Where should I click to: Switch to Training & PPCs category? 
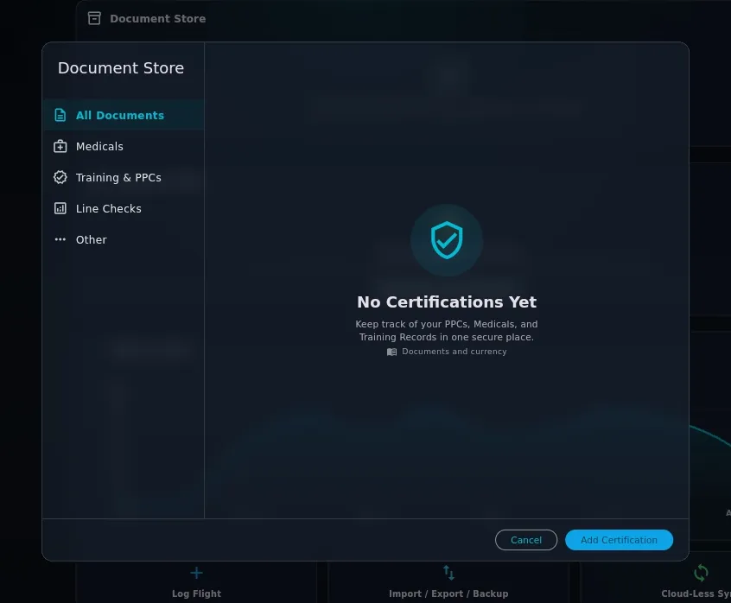click(x=123, y=178)
